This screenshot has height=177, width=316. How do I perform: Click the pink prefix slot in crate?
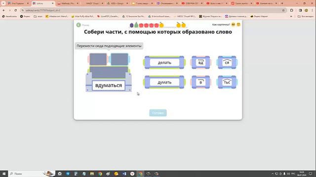click(98, 59)
